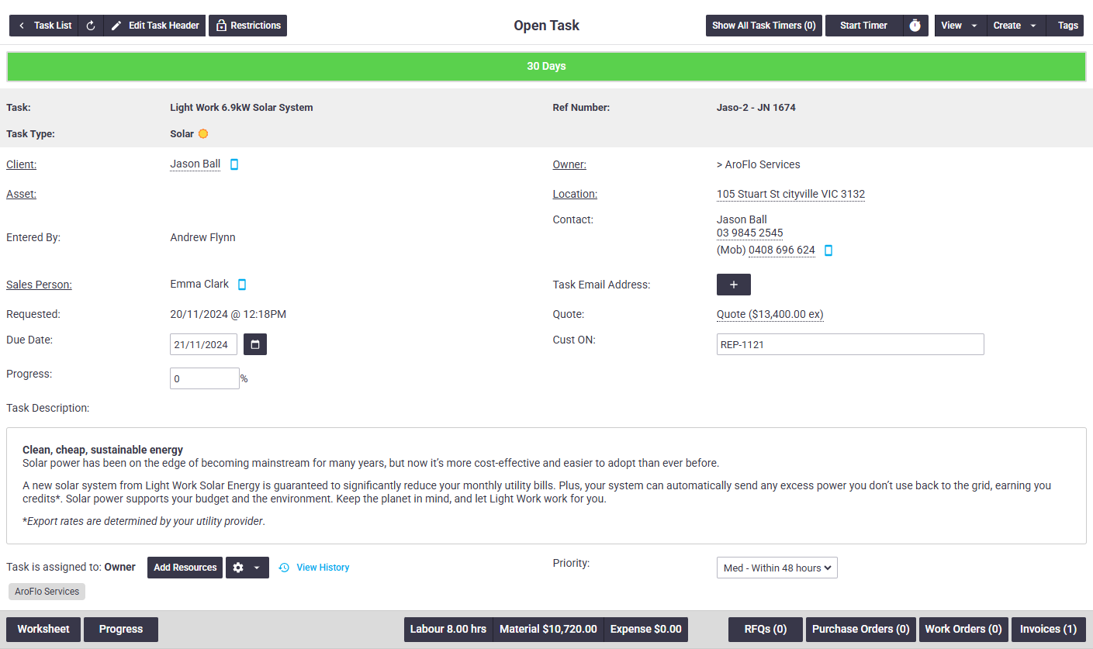Image resolution: width=1093 pixels, height=649 pixels.
Task: Open the Restrictions button
Action: tap(247, 26)
